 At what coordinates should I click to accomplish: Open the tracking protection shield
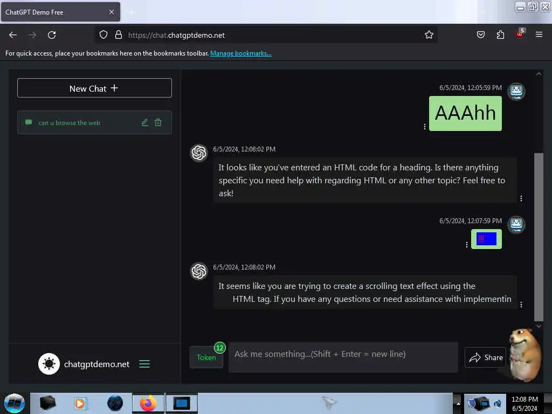[103, 35]
